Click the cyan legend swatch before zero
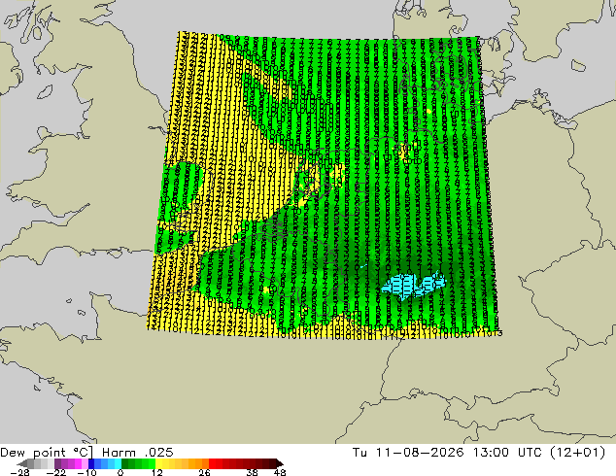Image resolution: width=616 pixels, height=476 pixels. 118,463
